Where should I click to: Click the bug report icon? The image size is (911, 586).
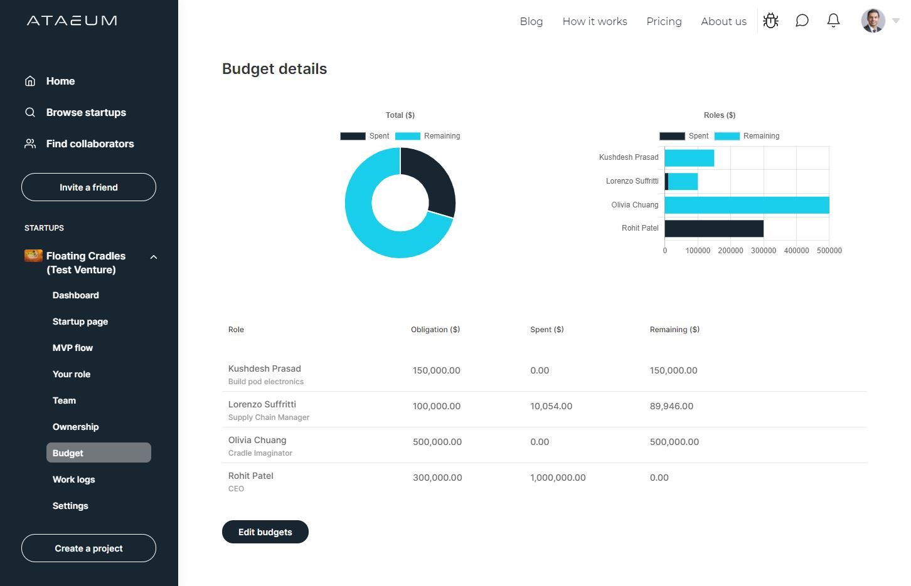(770, 21)
